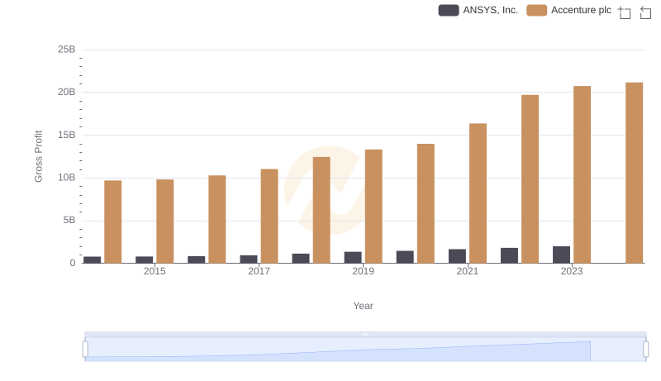Screen dimensions: 661x381
Task: Click the 20B y-axis label
Action: 67,92
